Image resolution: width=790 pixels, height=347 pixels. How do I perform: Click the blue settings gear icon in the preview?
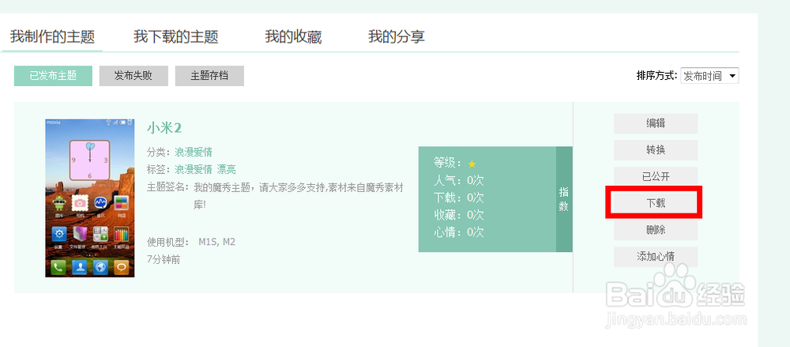point(59,234)
